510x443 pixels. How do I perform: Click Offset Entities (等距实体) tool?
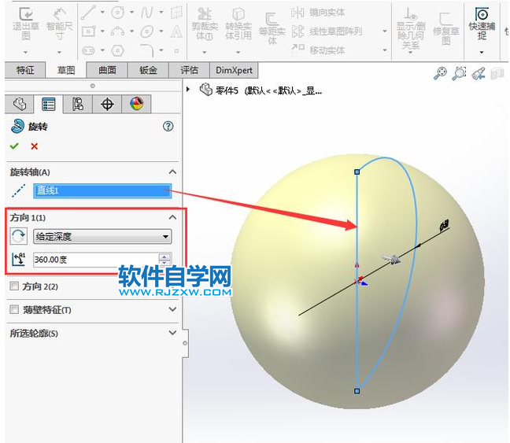click(272, 28)
